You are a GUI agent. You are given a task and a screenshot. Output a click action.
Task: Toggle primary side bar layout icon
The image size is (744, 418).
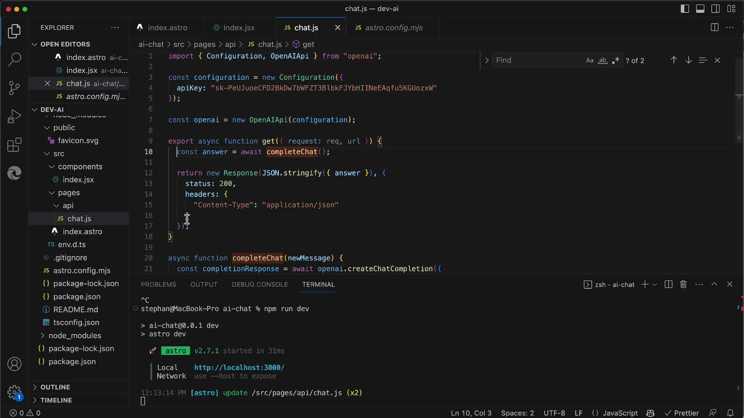(x=685, y=9)
